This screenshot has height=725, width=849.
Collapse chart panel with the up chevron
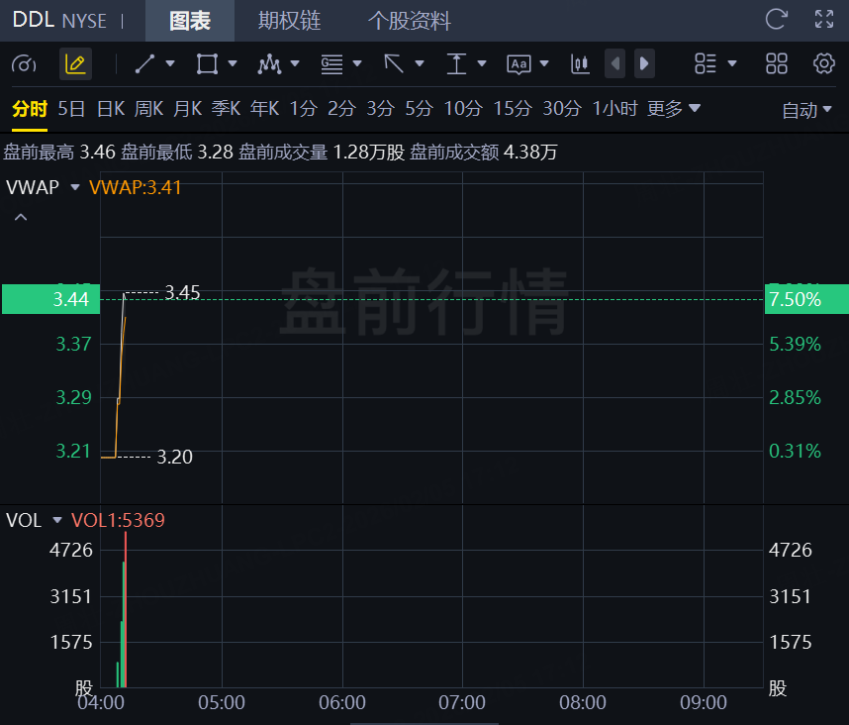point(21,217)
